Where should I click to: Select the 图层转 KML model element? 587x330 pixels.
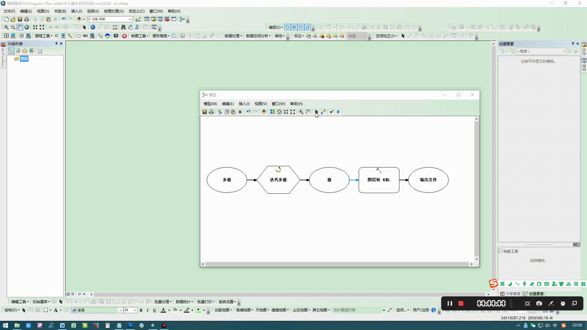pos(379,180)
